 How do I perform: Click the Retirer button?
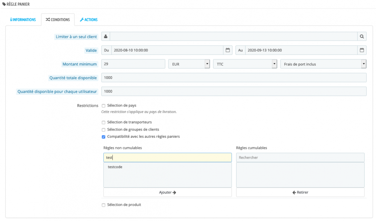pos(300,192)
